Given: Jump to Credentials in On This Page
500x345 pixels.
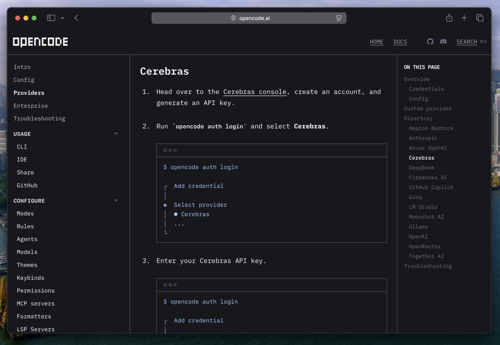Looking at the screenshot, I should (426, 89).
